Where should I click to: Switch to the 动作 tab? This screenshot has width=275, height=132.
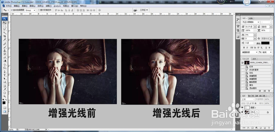tap(254, 59)
